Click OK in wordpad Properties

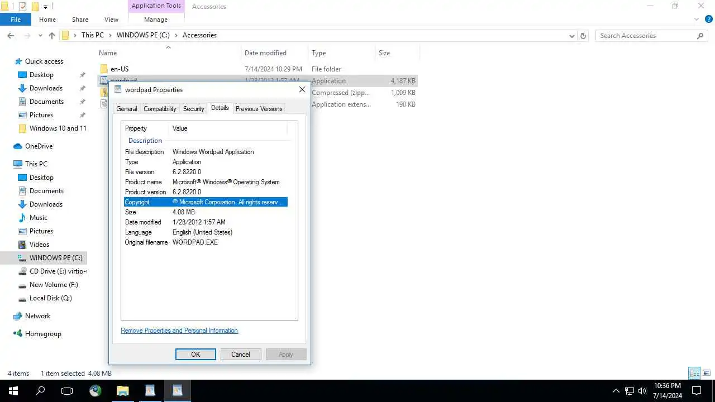tap(196, 355)
